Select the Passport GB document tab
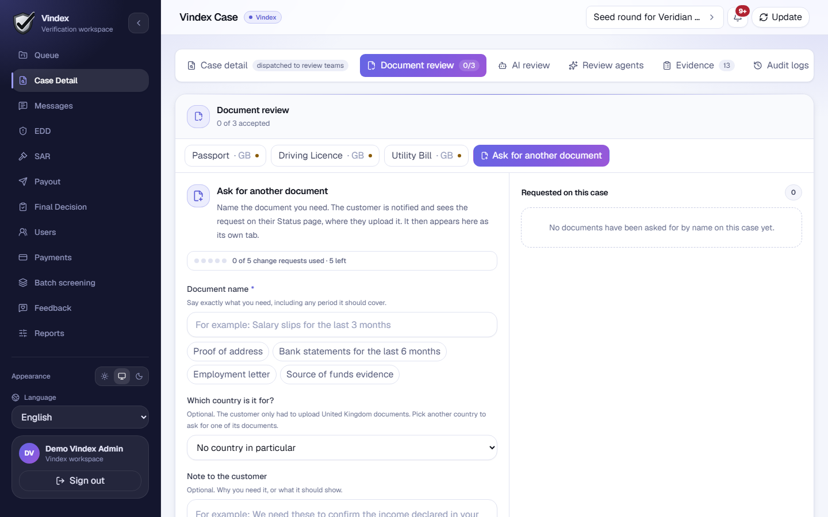The width and height of the screenshot is (828, 517). point(225,156)
